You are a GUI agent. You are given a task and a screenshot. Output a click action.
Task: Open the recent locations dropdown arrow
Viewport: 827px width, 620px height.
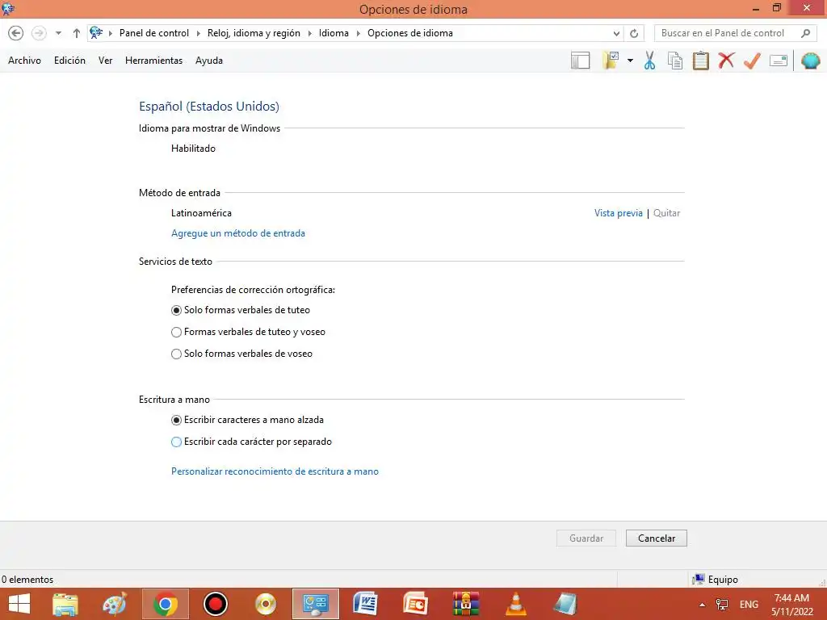[58, 33]
